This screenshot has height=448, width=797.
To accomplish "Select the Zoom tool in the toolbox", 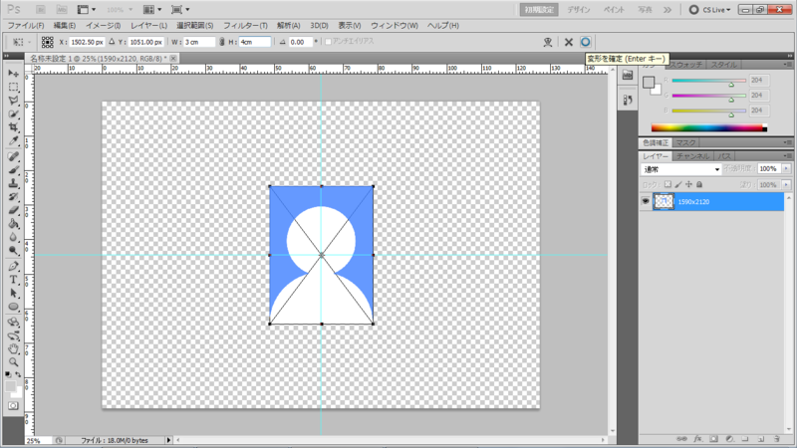I will pyautogui.click(x=13, y=362).
